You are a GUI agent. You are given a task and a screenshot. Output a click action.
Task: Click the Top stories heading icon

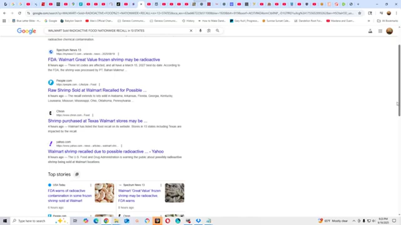77,174
